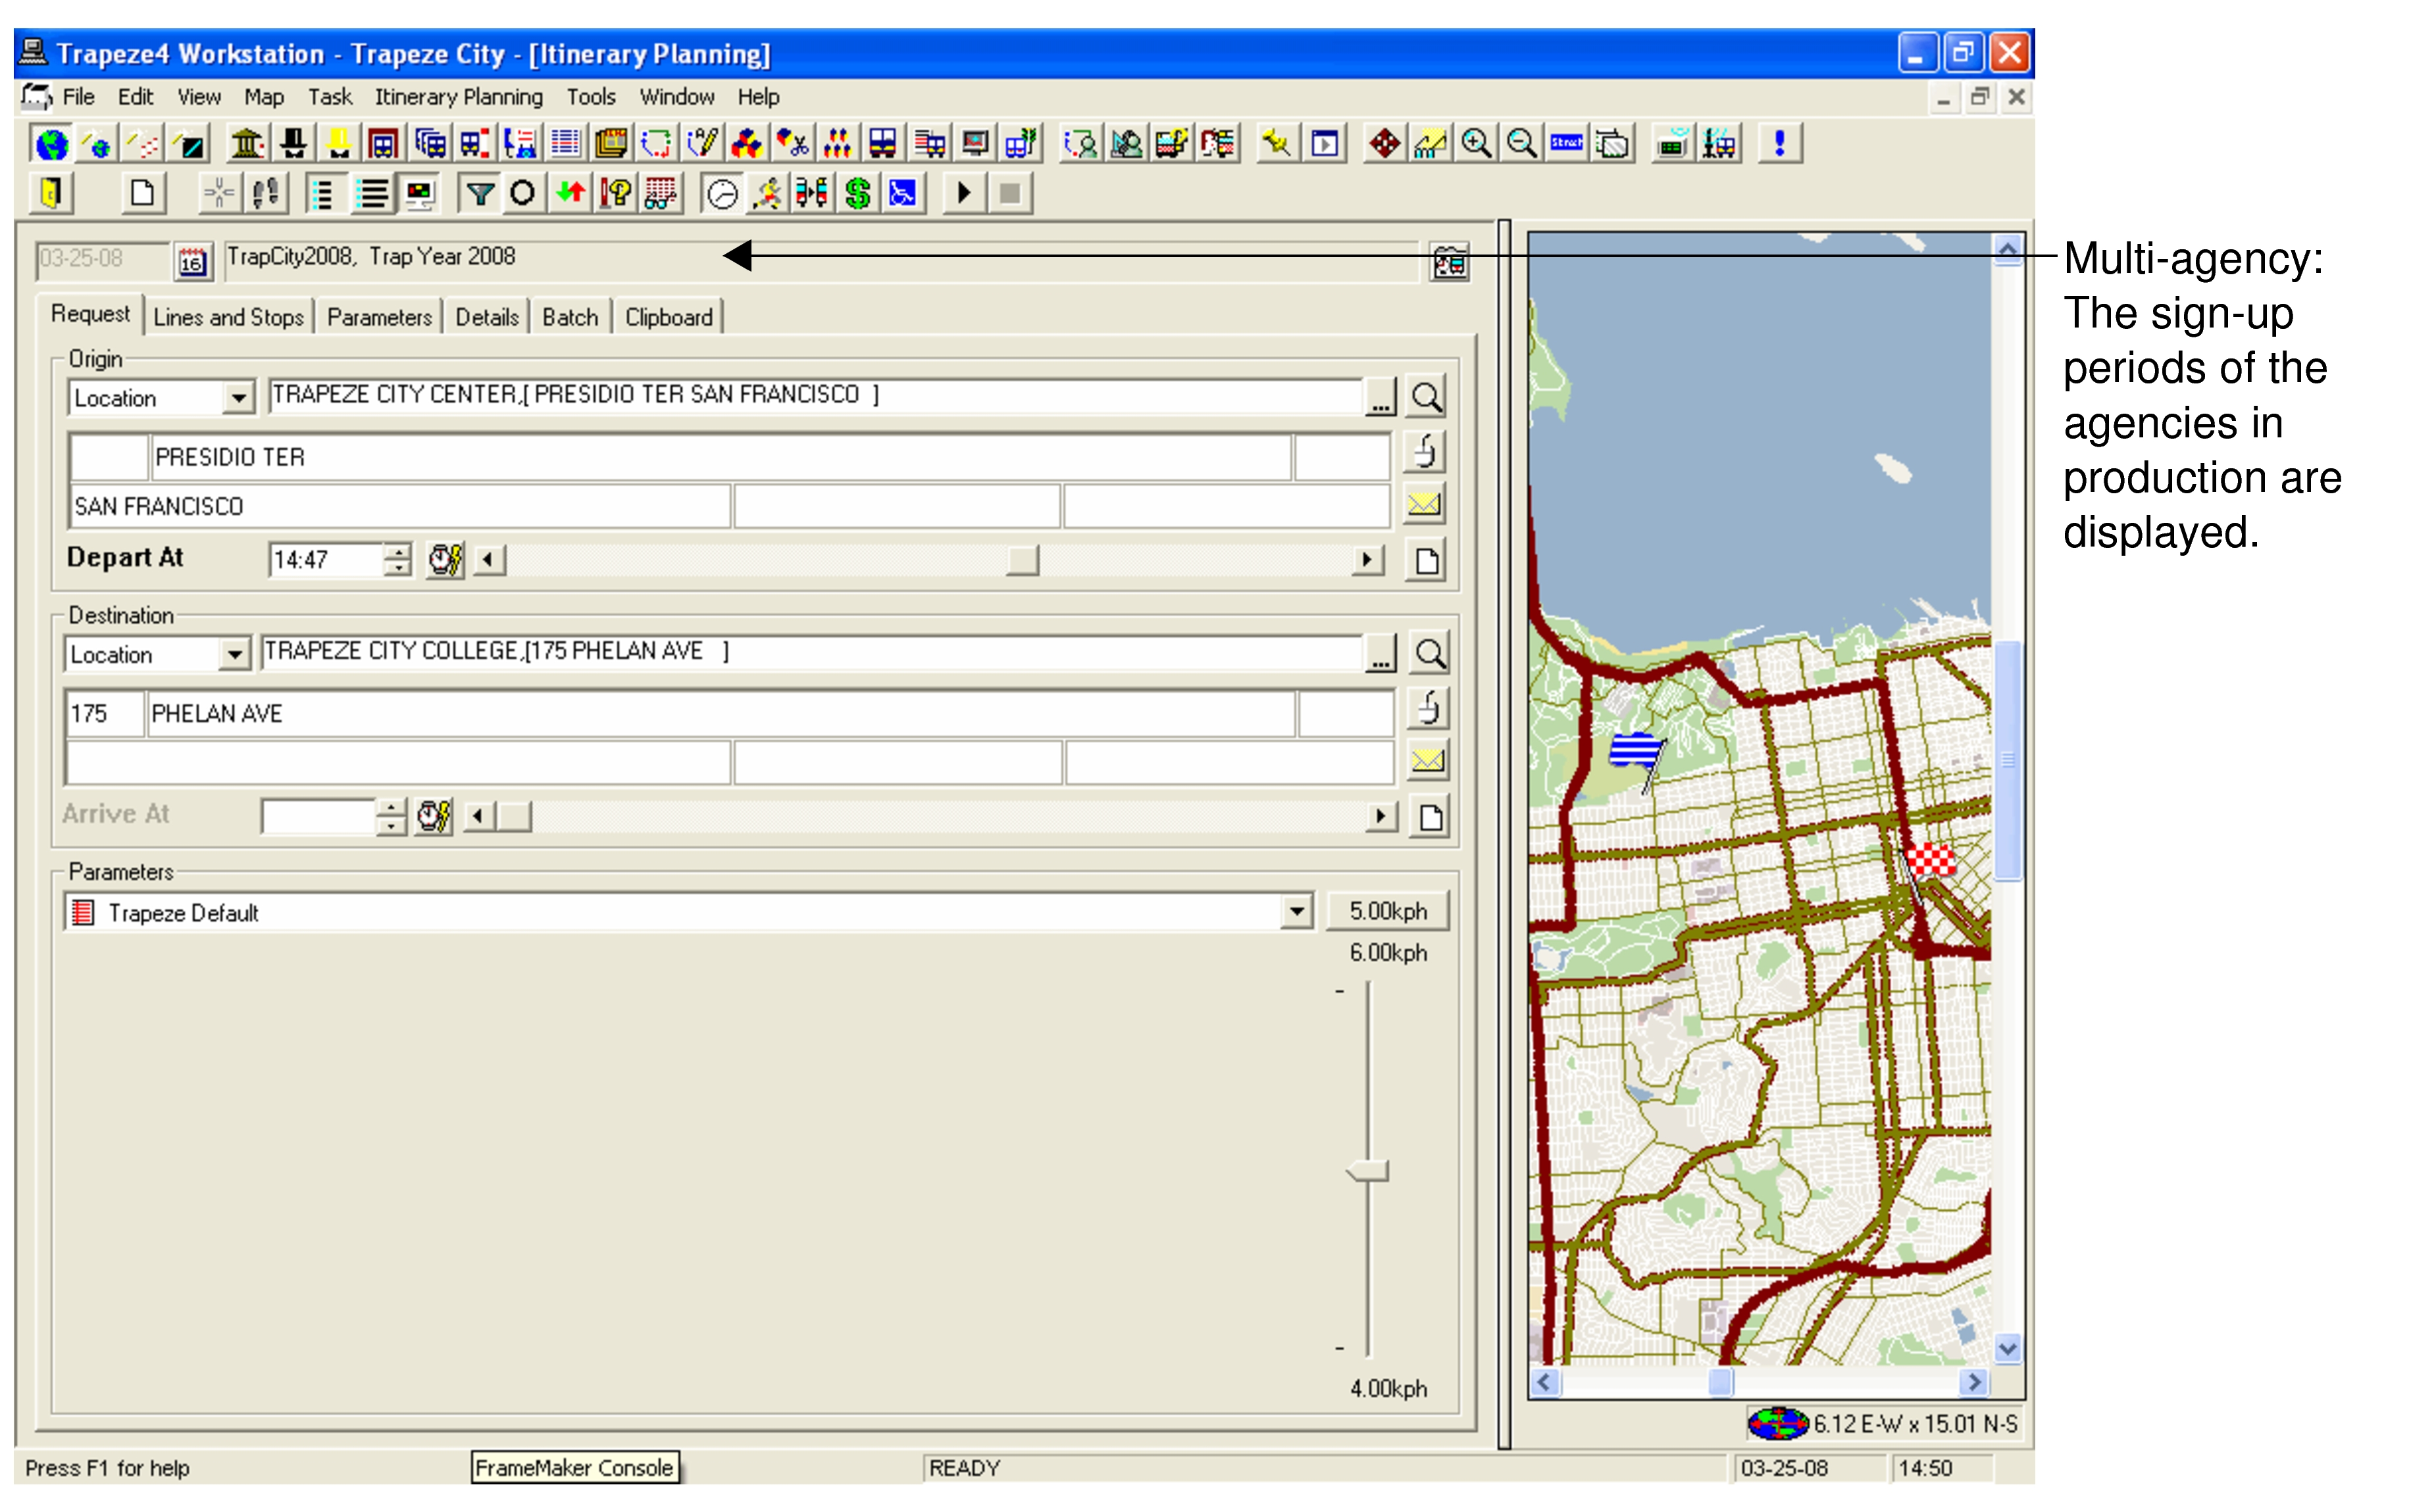The image size is (2411, 1512).
Task: Select the globe map overview icon
Action: click(52, 145)
